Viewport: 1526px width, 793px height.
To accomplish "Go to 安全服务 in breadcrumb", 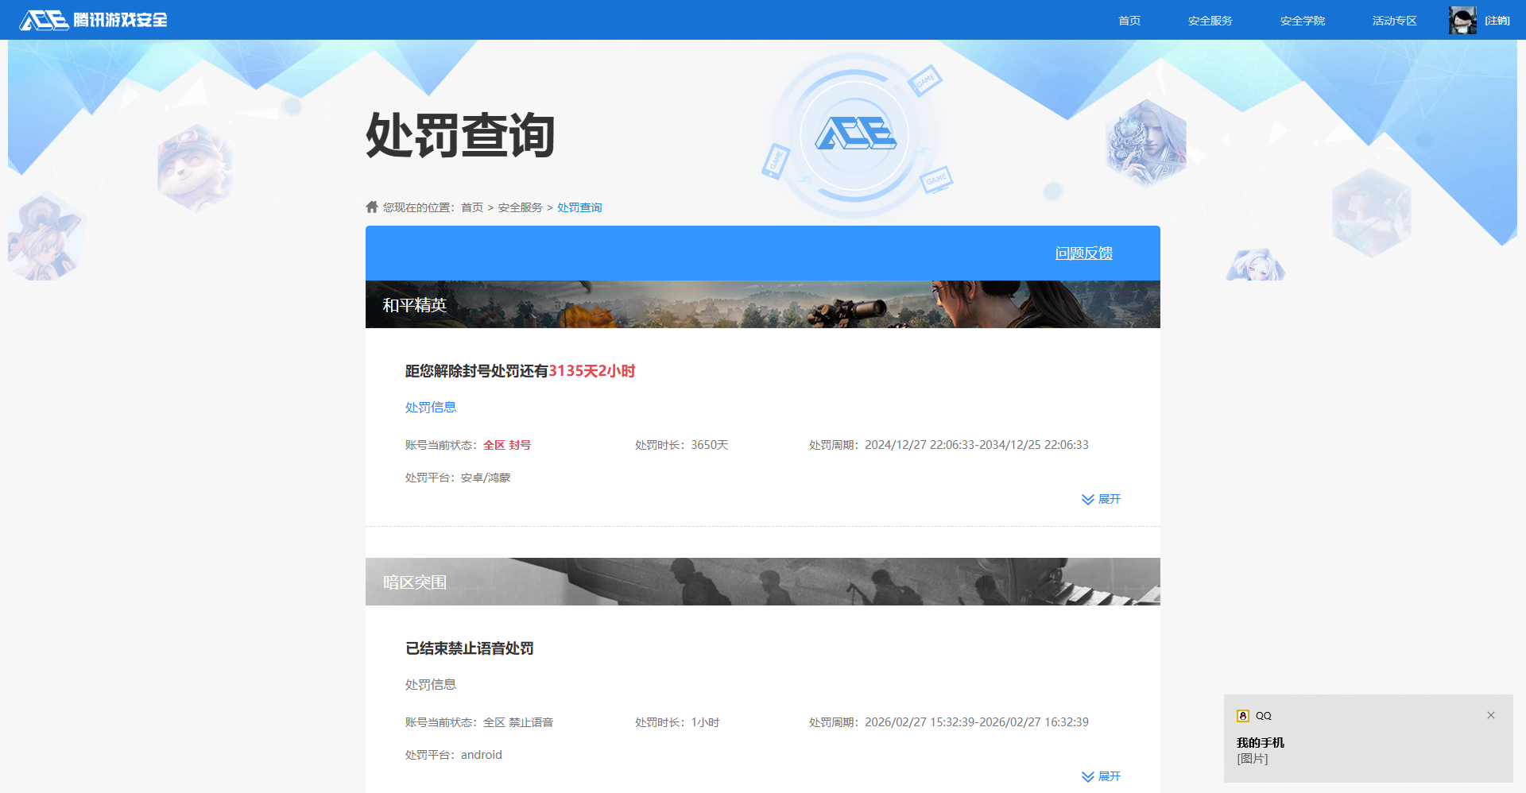I will 520,207.
